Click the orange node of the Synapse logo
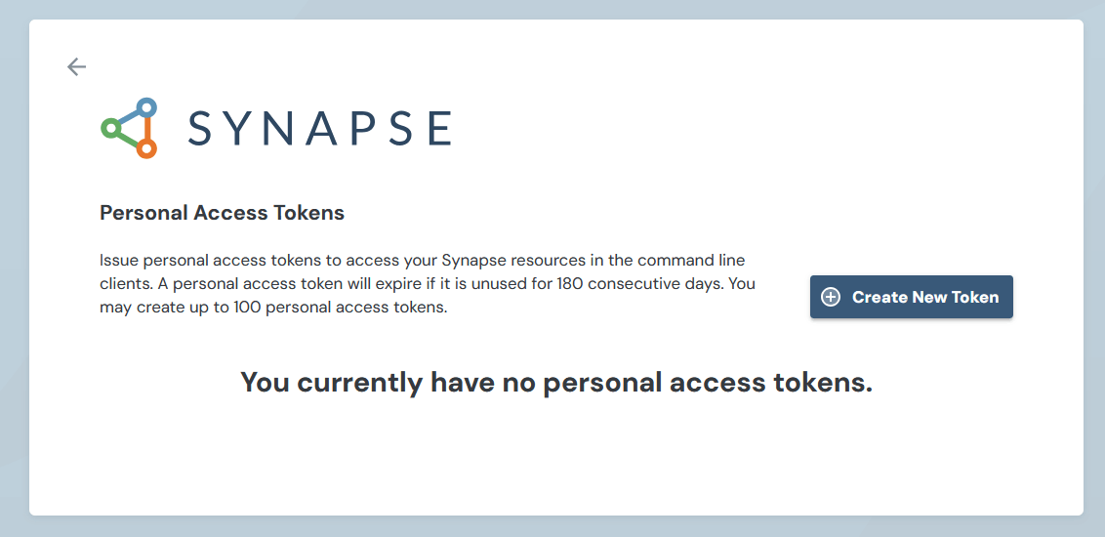This screenshot has width=1105, height=537. pyautogui.click(x=145, y=148)
